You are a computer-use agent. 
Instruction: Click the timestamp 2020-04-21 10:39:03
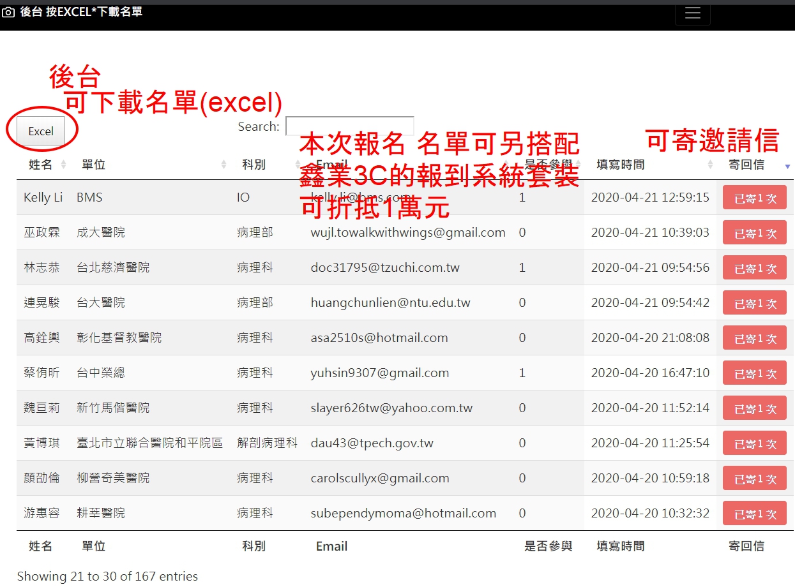pyautogui.click(x=650, y=232)
